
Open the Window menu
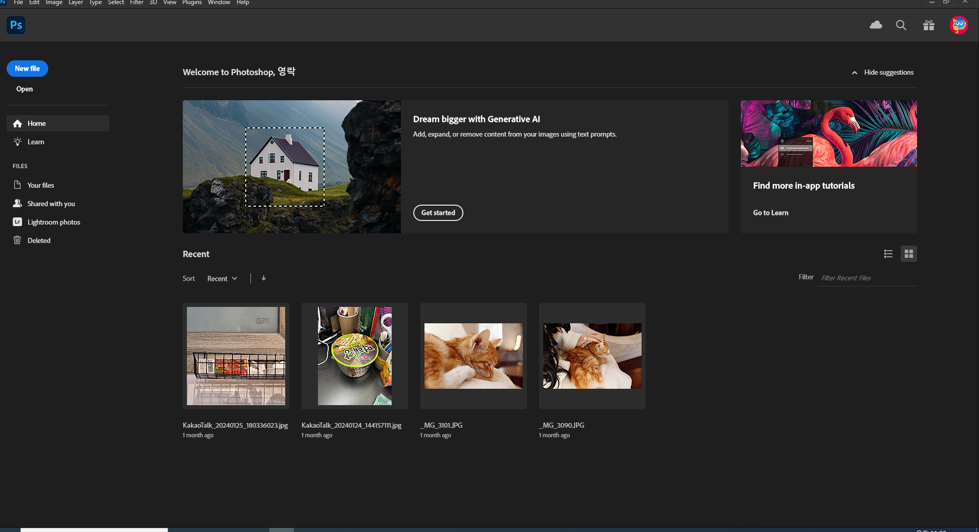coord(219,3)
